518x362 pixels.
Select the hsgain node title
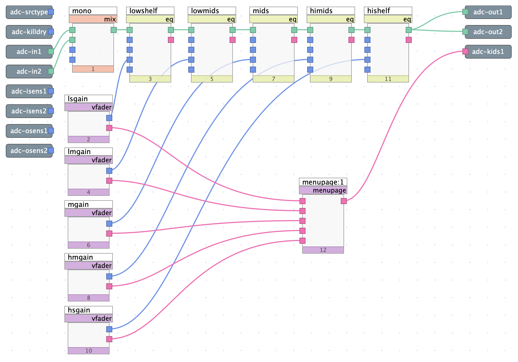tap(89, 310)
